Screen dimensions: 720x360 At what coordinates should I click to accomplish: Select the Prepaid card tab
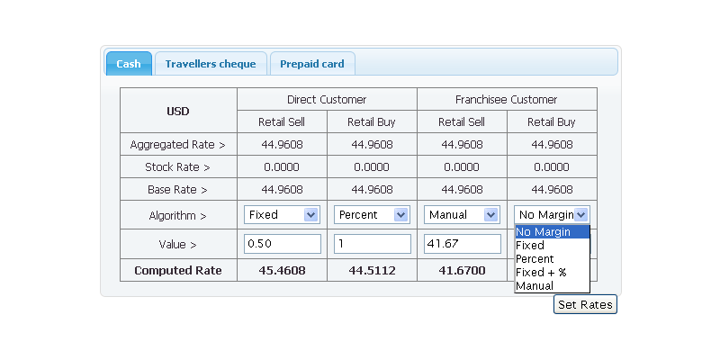click(312, 64)
